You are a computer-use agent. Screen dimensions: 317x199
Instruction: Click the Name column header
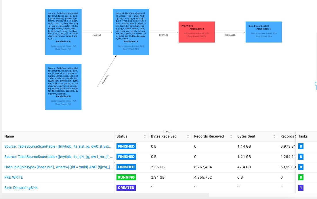(x=9, y=136)
